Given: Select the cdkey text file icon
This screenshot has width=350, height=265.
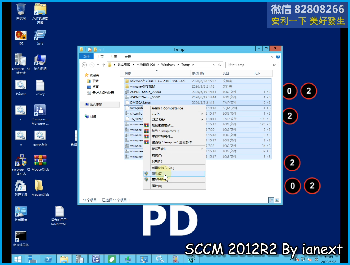Looking at the screenshot, I should coord(40,88).
